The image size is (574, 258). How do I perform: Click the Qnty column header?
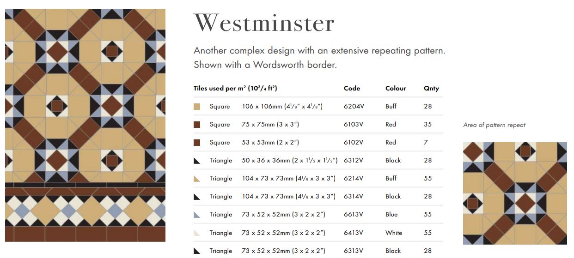431,88
